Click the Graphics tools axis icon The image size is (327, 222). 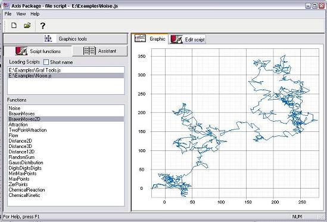click(48, 38)
